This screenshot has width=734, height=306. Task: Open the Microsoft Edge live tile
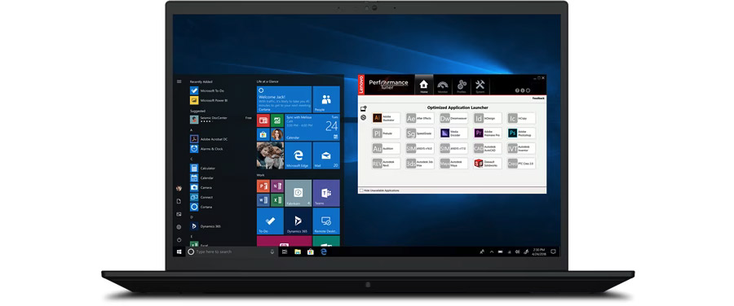(298, 155)
